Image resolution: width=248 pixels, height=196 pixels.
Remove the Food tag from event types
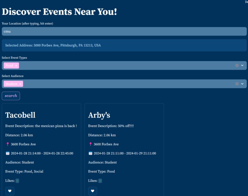click(x=16, y=66)
